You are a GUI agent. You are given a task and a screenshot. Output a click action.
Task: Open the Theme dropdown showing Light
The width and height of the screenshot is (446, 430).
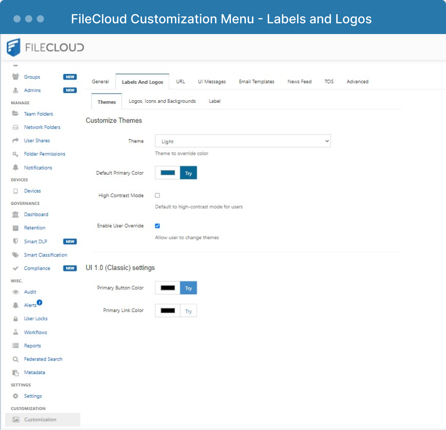pyautogui.click(x=243, y=141)
